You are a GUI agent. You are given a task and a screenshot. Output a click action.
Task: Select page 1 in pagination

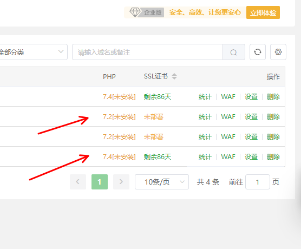click(100, 182)
